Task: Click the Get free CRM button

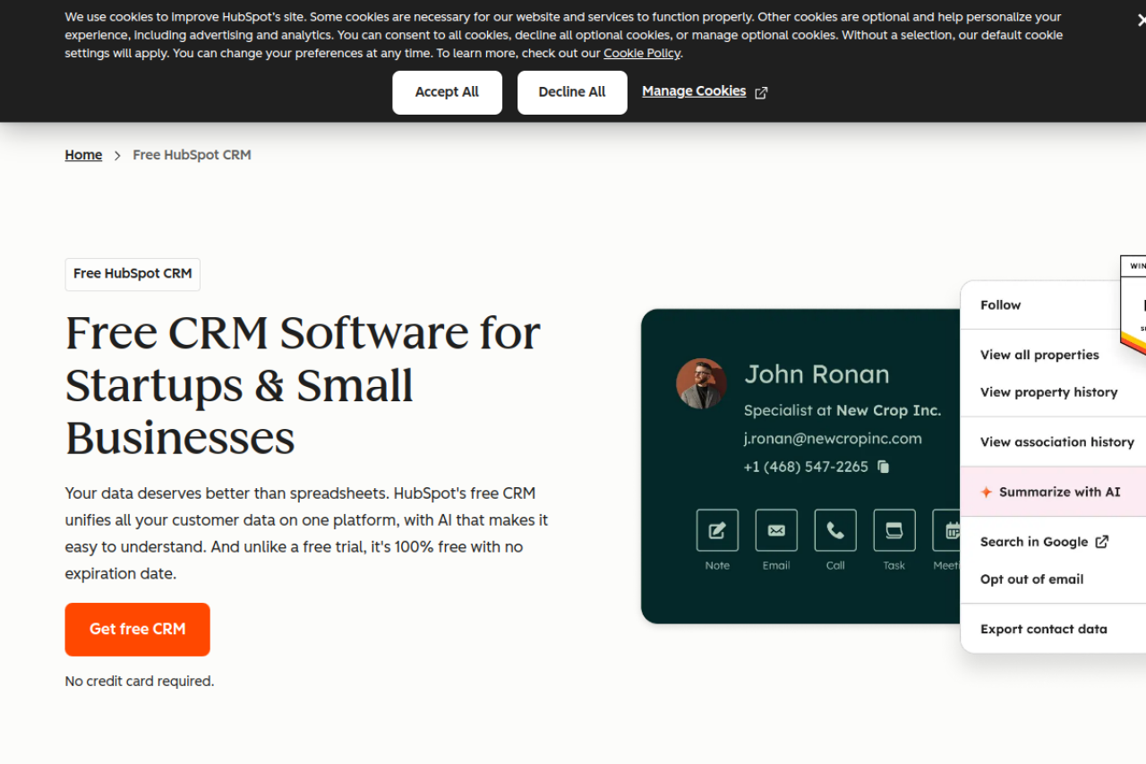Action: [137, 629]
